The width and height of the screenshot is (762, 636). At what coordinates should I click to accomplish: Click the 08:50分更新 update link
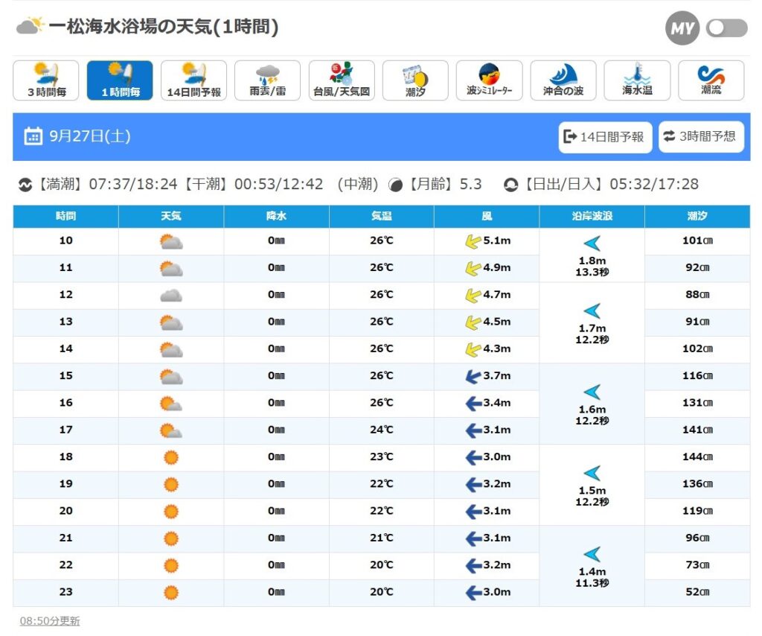coord(50,621)
